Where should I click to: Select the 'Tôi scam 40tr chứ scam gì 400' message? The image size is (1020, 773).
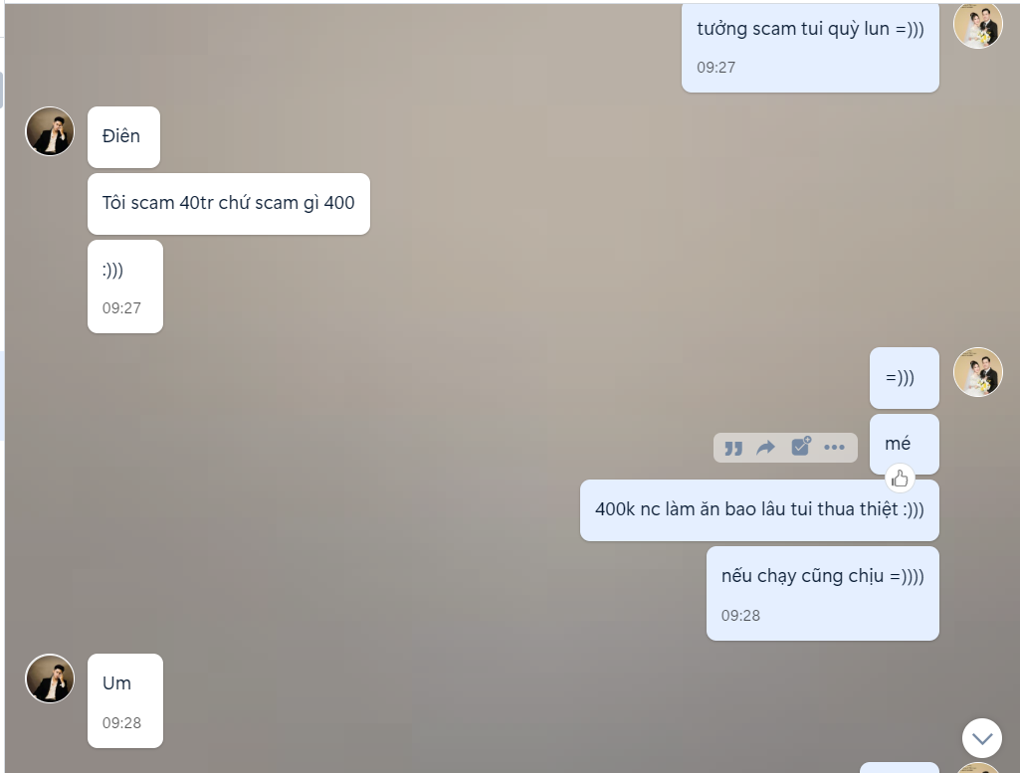[x=229, y=204]
